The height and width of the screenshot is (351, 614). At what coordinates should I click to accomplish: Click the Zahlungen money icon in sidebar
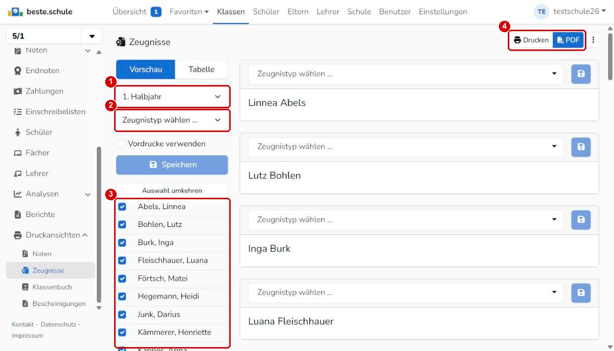point(18,91)
